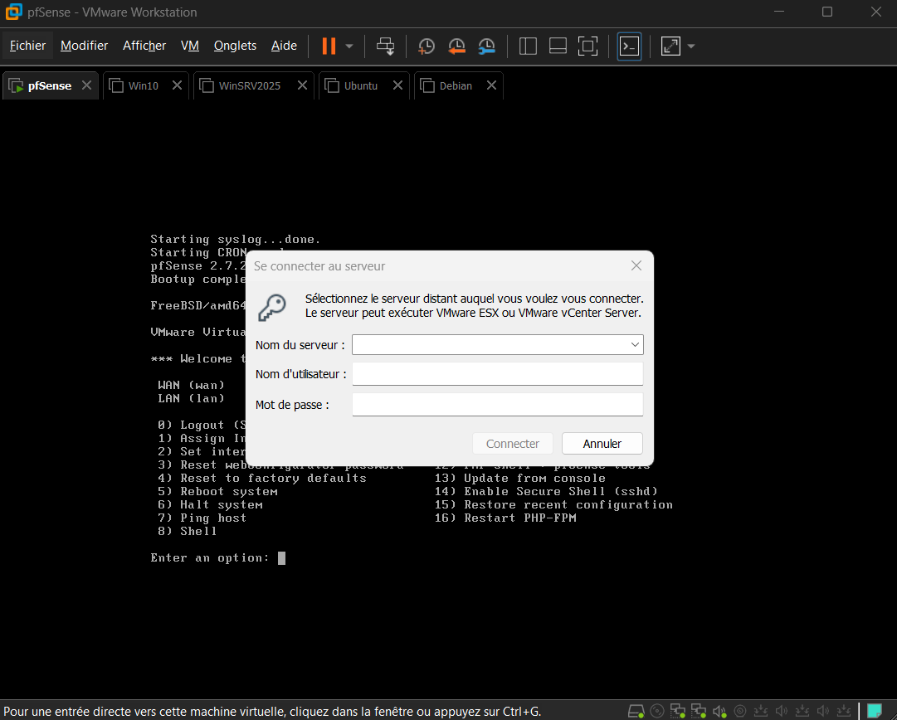
Task: Open the snapshot manager icon
Action: [x=487, y=46]
